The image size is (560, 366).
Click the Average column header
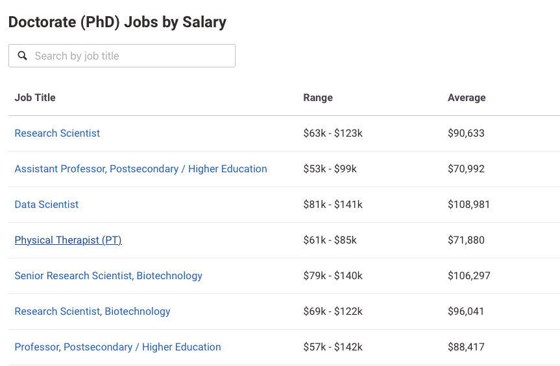[x=467, y=98]
